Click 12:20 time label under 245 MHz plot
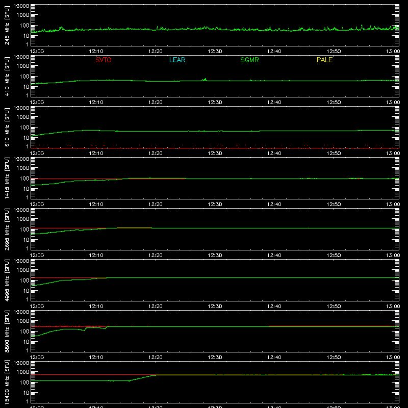Screen dimensions: 408x408 156,52
